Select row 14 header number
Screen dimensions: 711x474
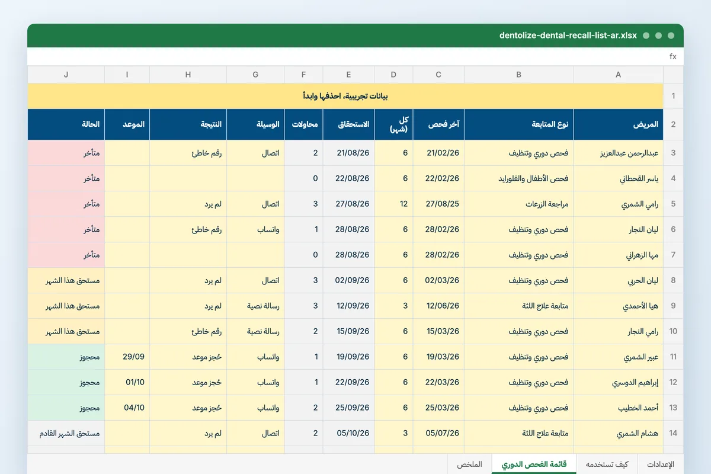click(x=673, y=433)
